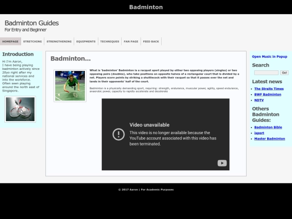
Task: Click the "Video unavailable" message text
Action: point(149,125)
